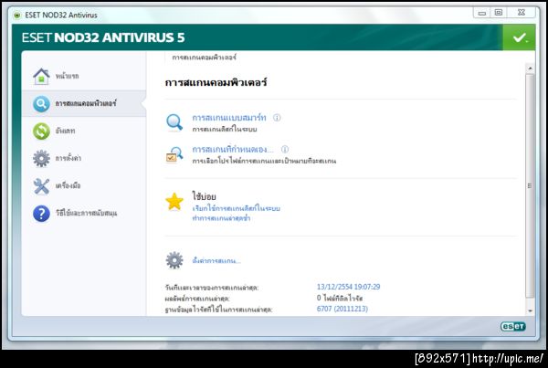This screenshot has height=368, width=548.
Task: Open the Setup gear icon in sidebar
Action: pos(41,158)
